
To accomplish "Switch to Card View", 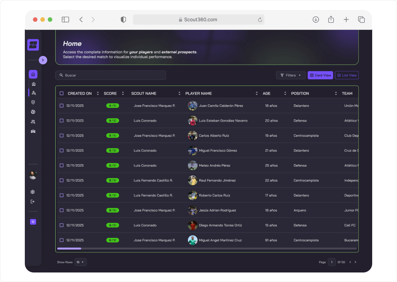I will coord(320,75).
